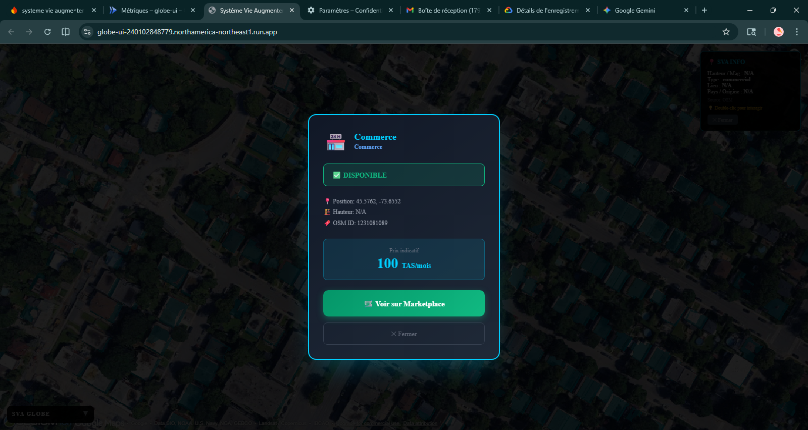The width and height of the screenshot is (808, 430).
Task: Click the Gemini sparkle favicon on its tab
Action: click(x=607, y=10)
